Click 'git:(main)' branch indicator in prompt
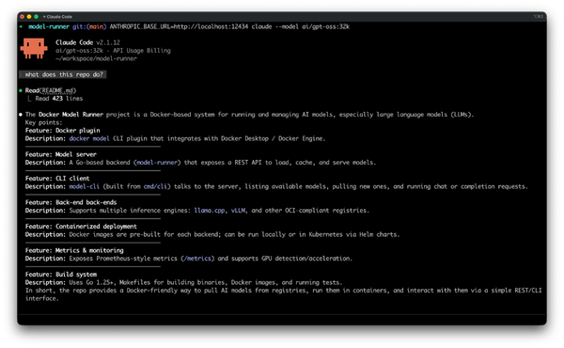 click(x=89, y=26)
